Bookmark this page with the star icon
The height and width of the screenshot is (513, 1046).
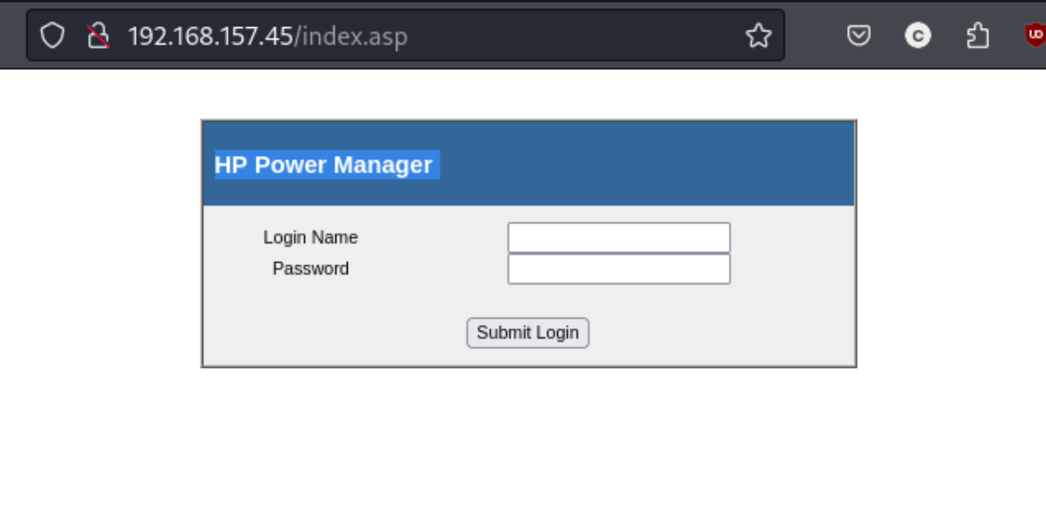pos(759,35)
